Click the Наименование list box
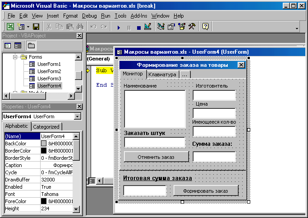 click(x=155, y=109)
